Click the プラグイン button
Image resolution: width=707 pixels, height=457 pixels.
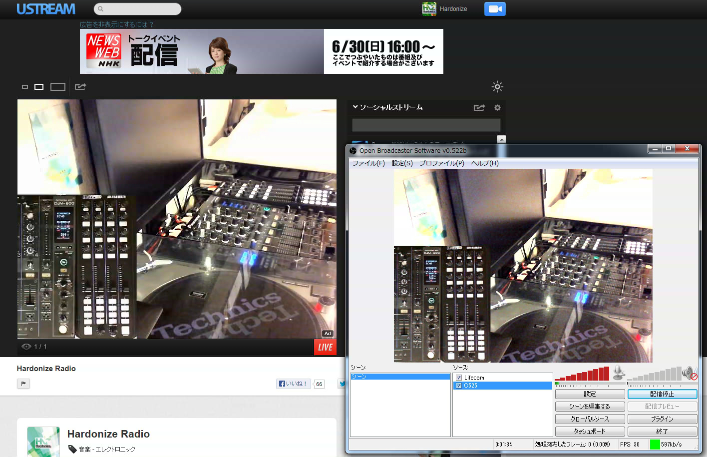(663, 419)
